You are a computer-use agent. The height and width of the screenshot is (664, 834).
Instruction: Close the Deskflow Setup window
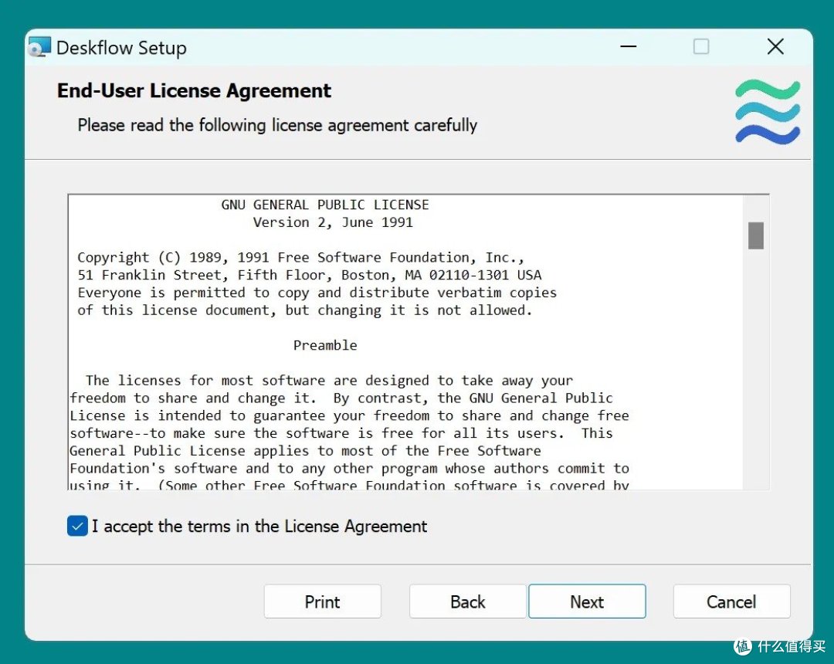click(x=775, y=46)
